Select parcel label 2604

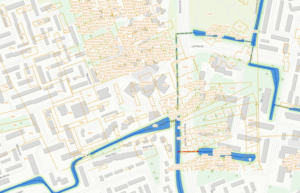click(12, 48)
